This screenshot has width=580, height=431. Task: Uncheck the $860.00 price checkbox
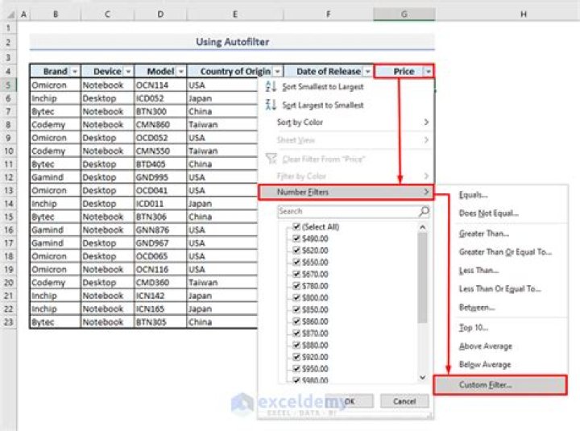296,321
